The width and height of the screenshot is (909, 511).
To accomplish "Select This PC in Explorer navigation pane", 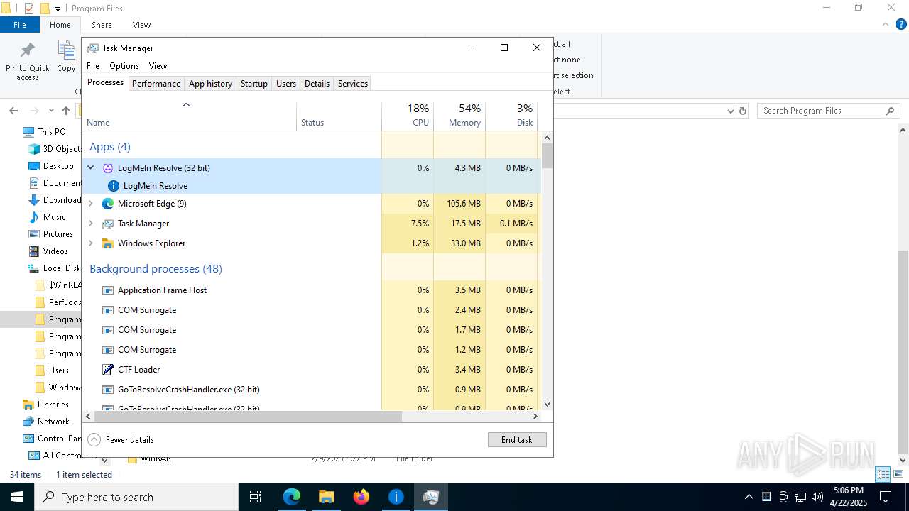I will click(x=51, y=132).
